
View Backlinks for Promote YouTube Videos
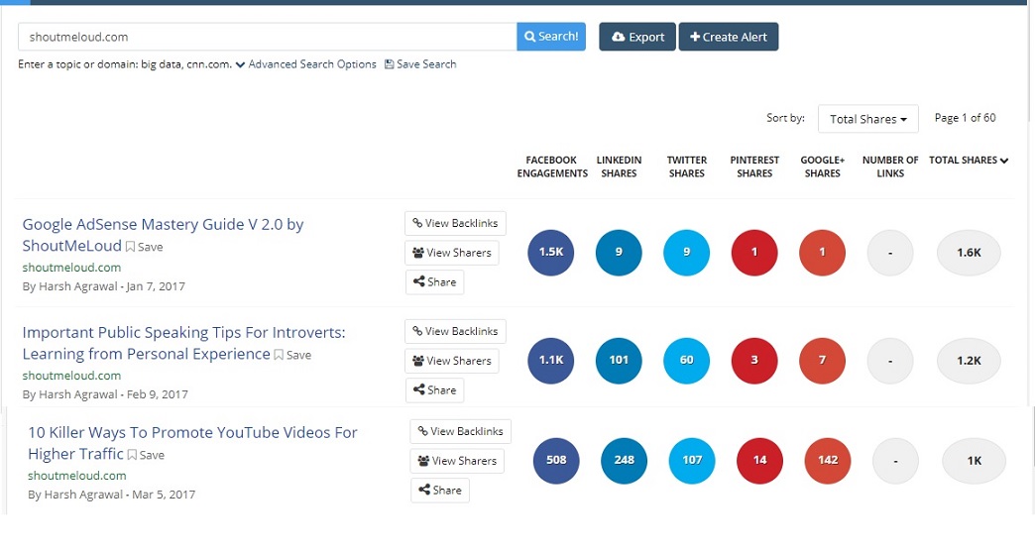tap(461, 431)
